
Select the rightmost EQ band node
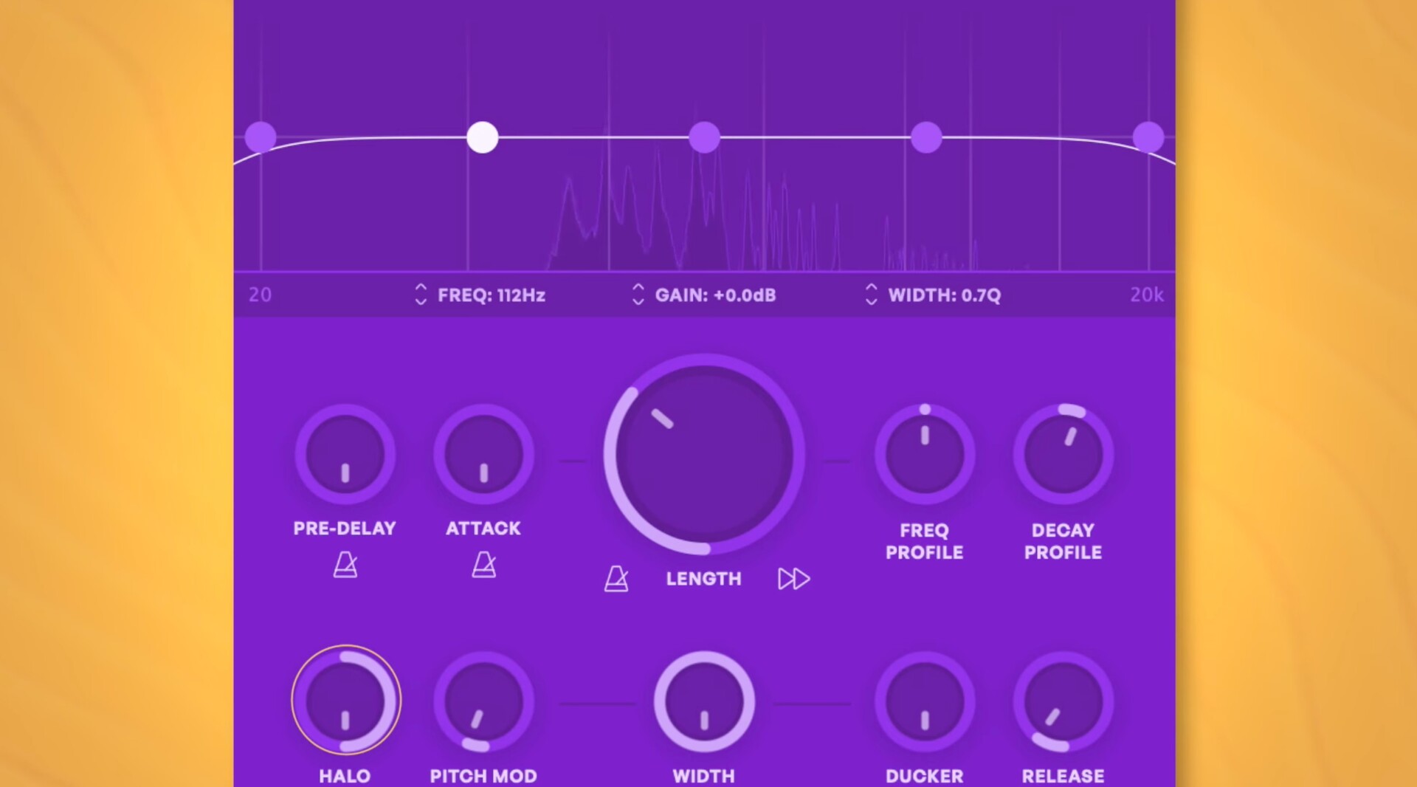[1148, 137]
